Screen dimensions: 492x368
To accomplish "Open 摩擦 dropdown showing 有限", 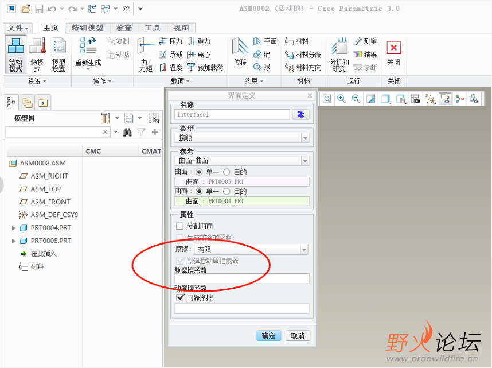I will (x=251, y=250).
